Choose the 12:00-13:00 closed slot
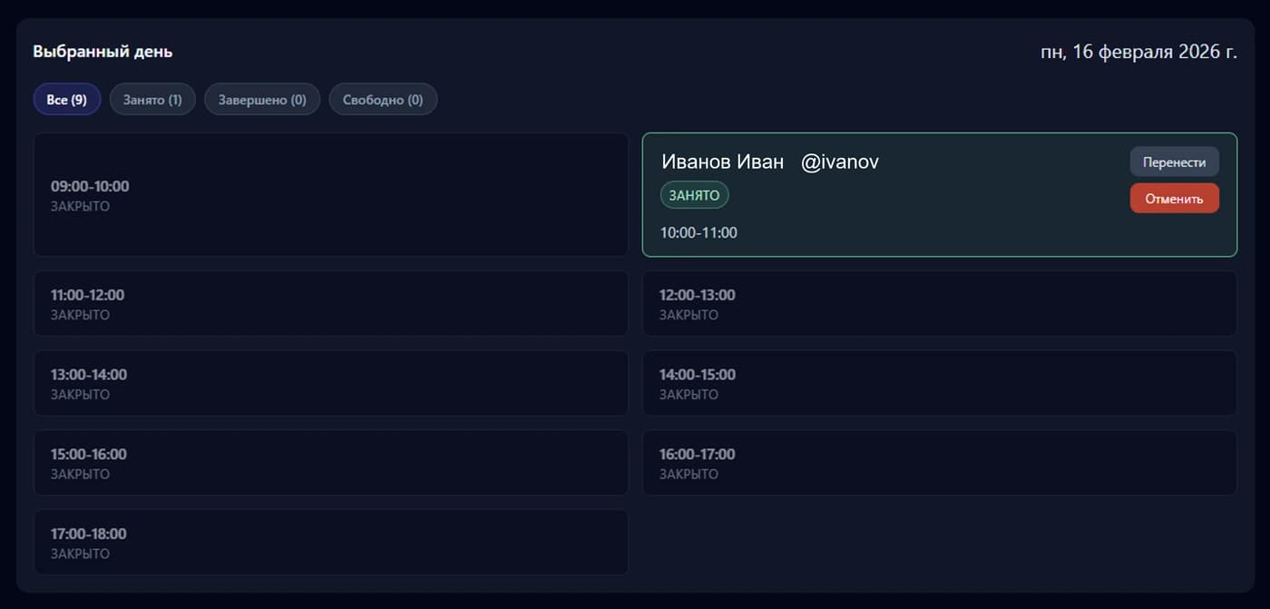This screenshot has width=1270, height=609. (x=939, y=303)
